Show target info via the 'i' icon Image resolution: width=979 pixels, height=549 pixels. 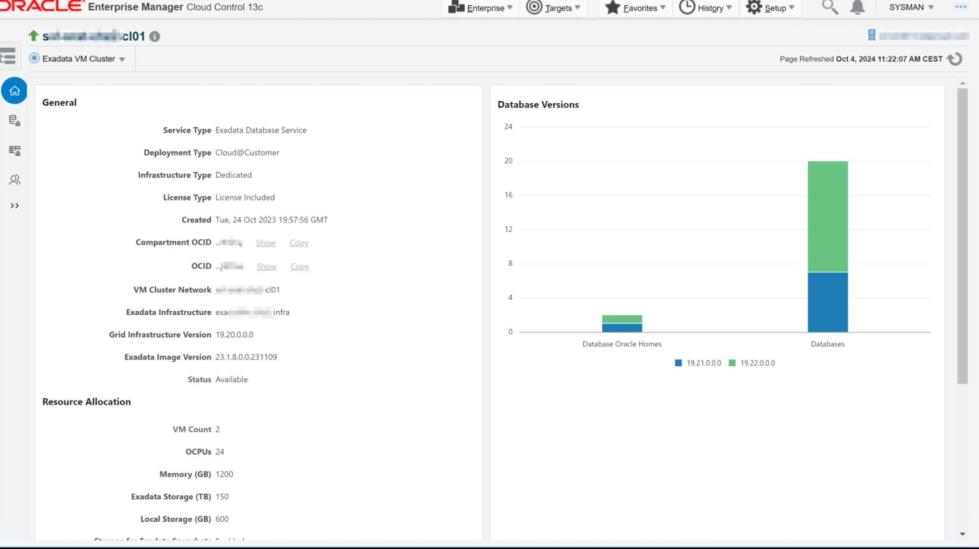click(155, 37)
